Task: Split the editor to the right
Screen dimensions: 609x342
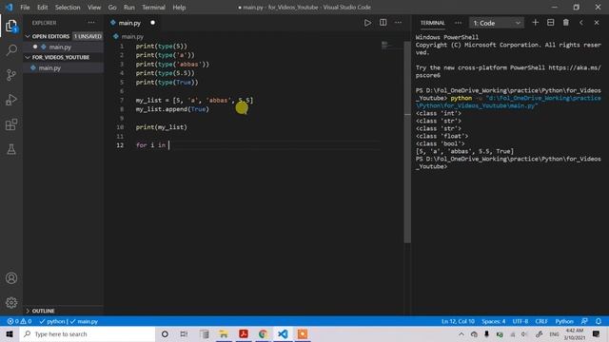Action: coord(383,23)
